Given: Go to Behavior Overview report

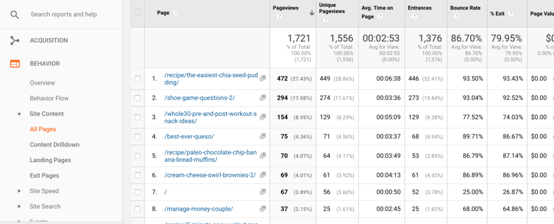Looking at the screenshot, I should coord(42,83).
